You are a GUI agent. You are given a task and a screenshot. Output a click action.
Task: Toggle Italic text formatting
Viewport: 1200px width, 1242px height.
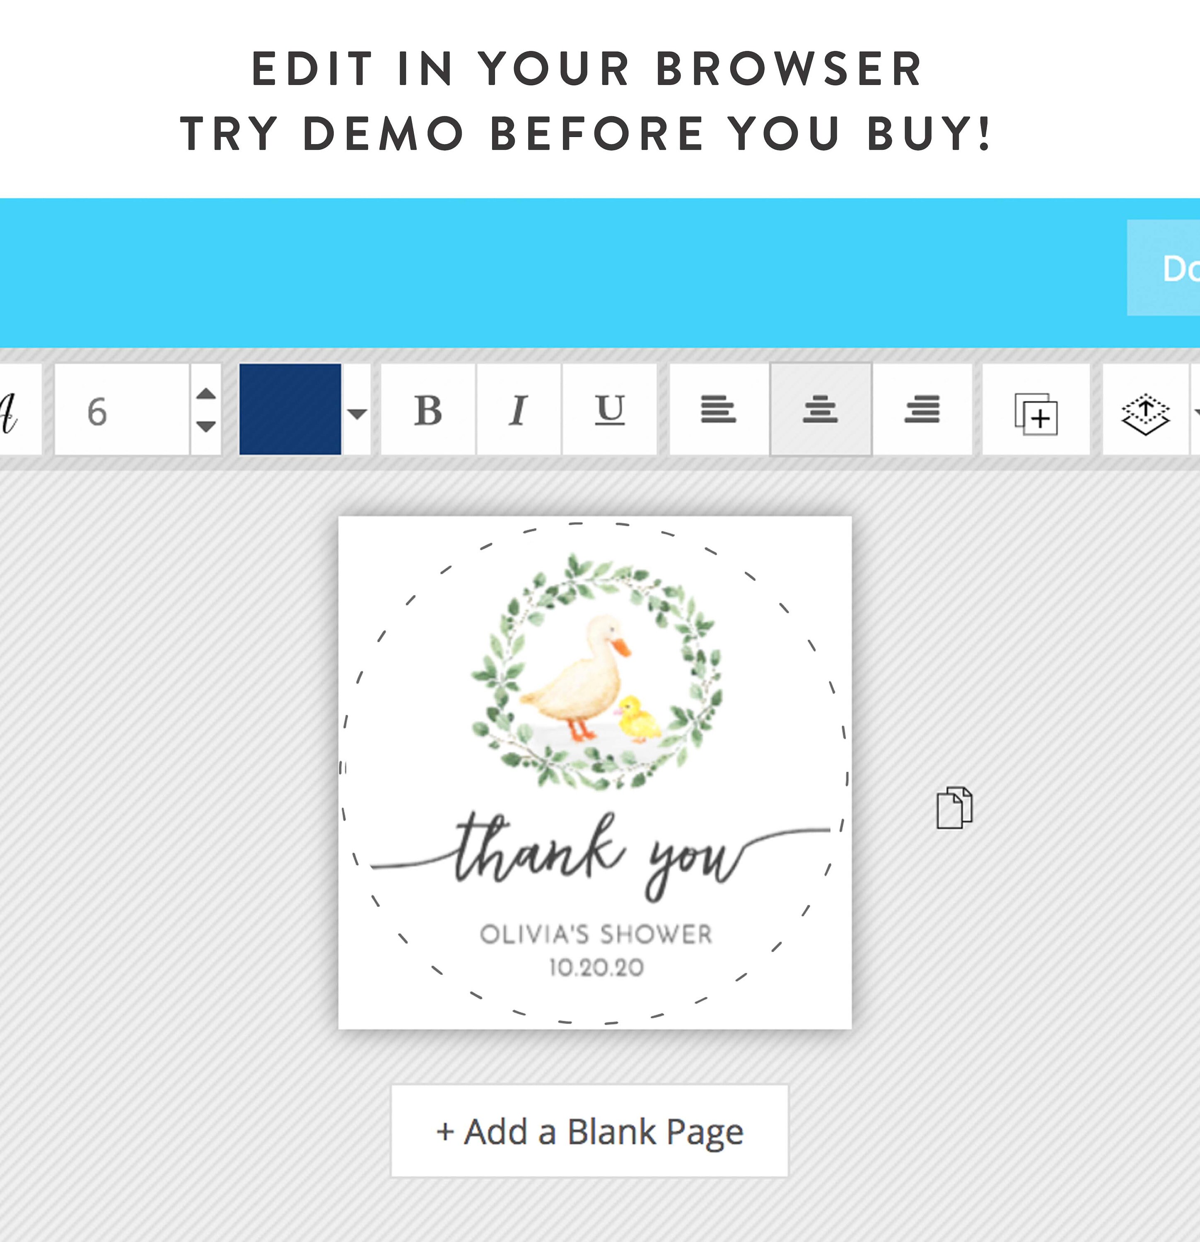pyautogui.click(x=519, y=409)
